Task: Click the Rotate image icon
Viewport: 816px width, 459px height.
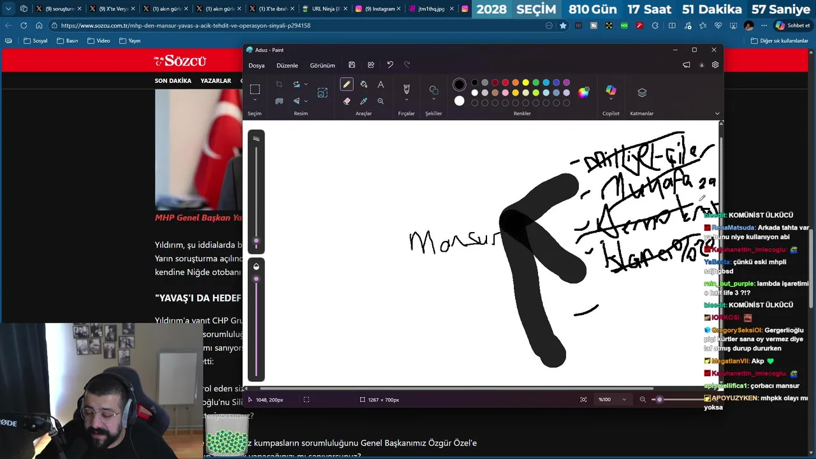Action: click(x=296, y=84)
